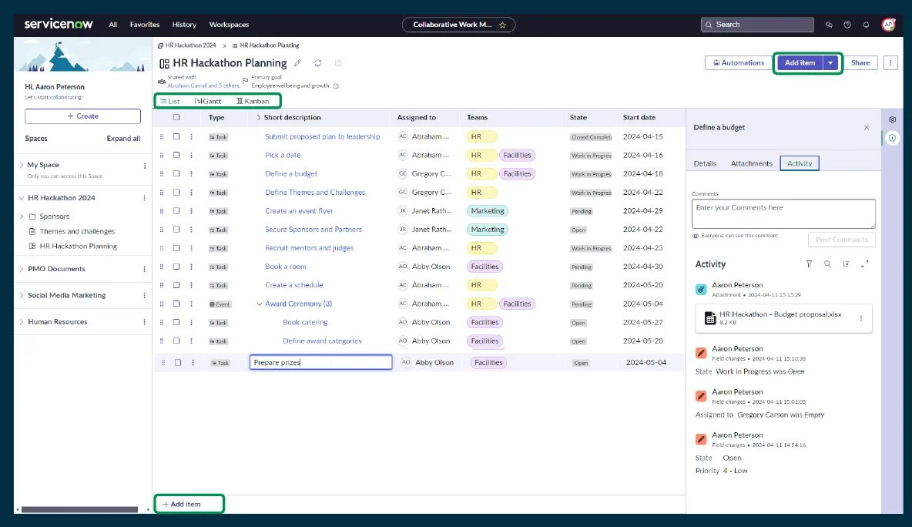Viewport: 912px width, 527px height.
Task: Open the chat icon in top bar
Action: pyautogui.click(x=829, y=25)
